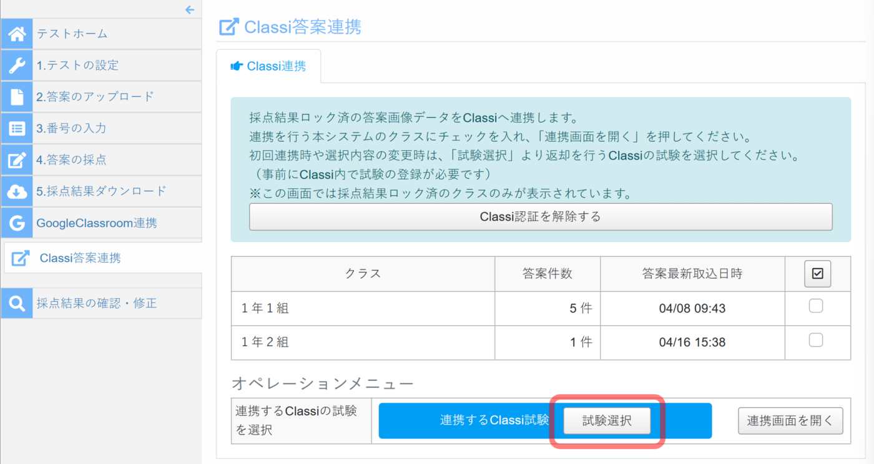This screenshot has height=464, width=874.
Task: Click the magnifier icon for 採点結果の確認・修正
Action: click(17, 303)
